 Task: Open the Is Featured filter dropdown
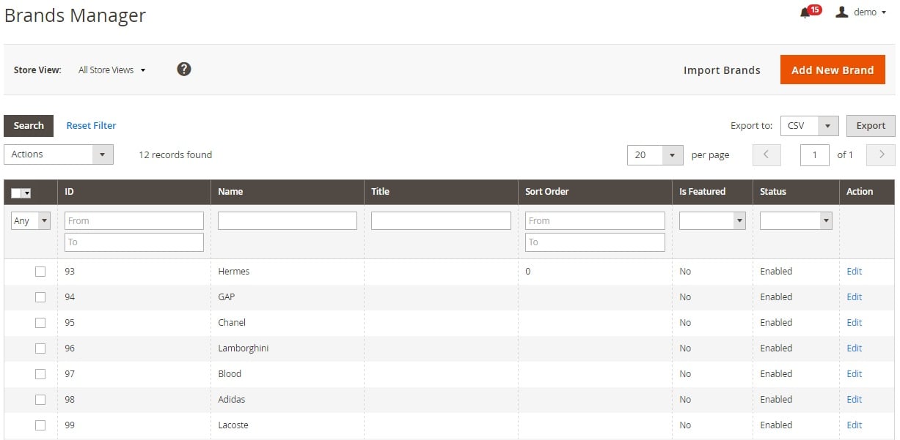[712, 220]
